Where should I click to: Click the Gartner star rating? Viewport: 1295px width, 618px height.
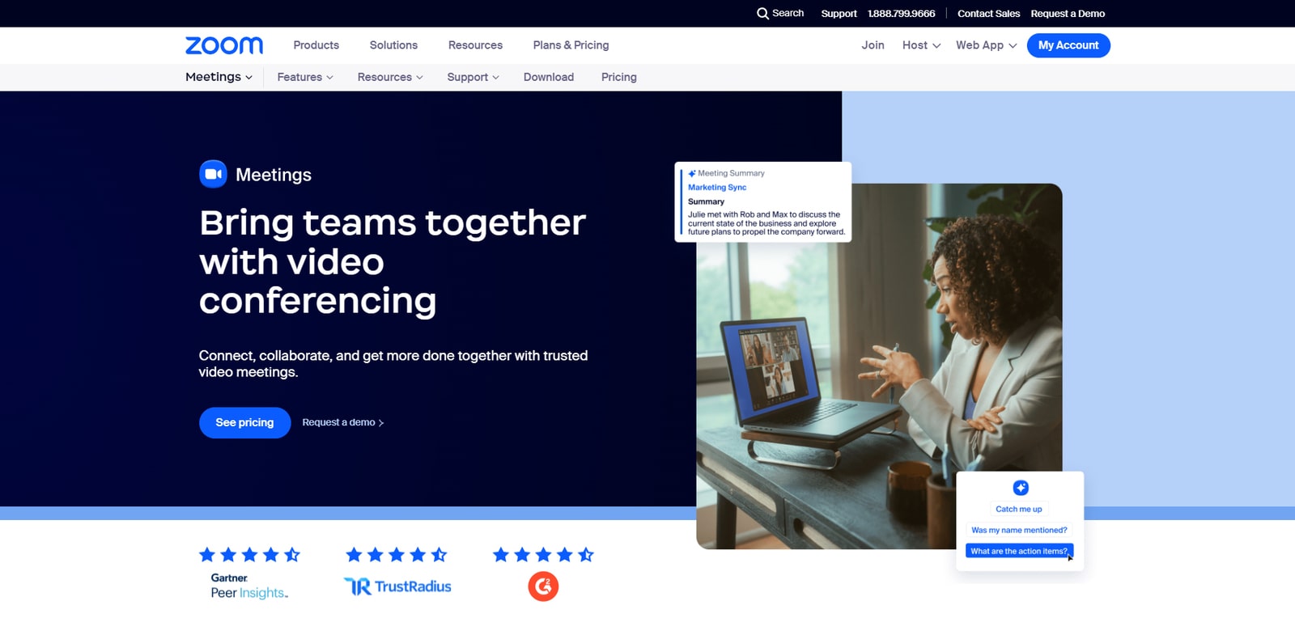(249, 555)
